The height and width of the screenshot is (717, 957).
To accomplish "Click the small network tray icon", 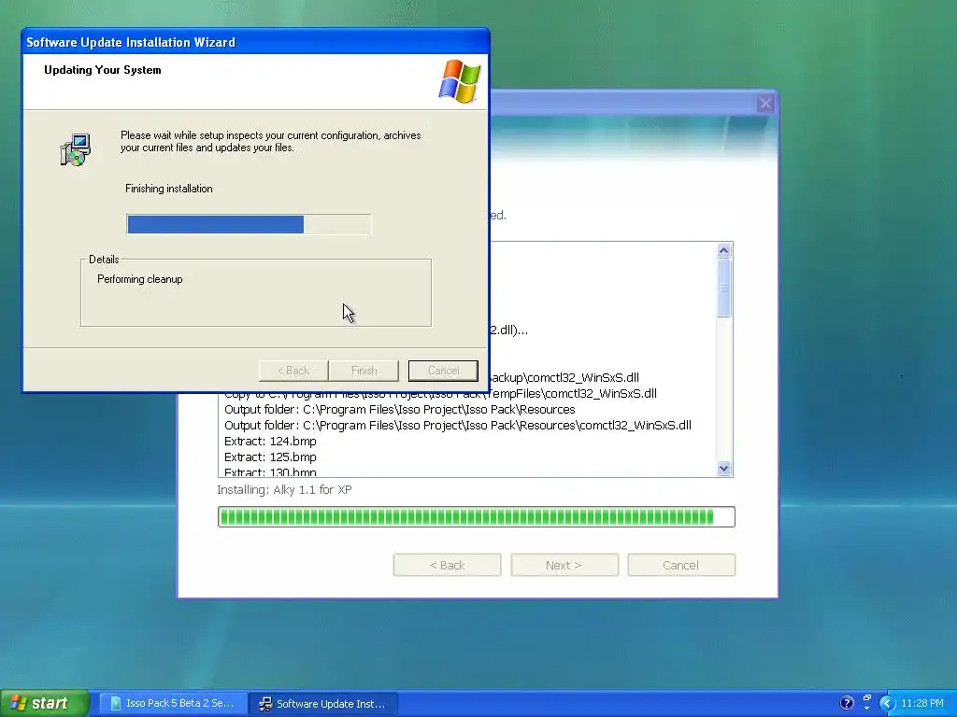I will pos(866,702).
